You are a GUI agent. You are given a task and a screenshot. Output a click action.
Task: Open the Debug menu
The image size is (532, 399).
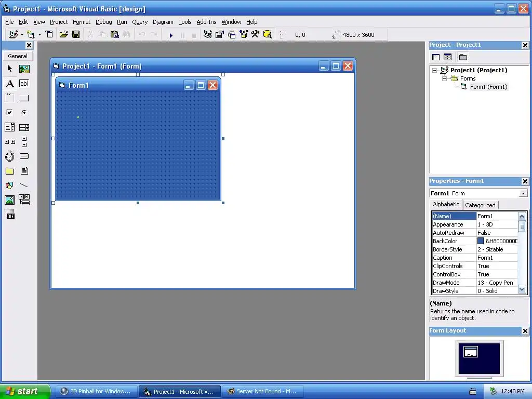tap(104, 22)
